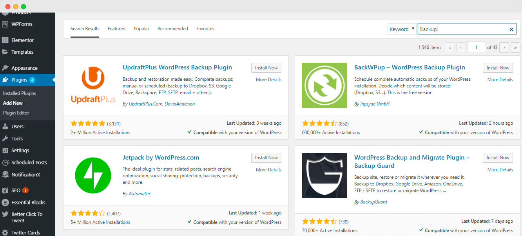This screenshot has width=522, height=236.
Task: Open the Add New submenu item
Action: click(x=13, y=103)
